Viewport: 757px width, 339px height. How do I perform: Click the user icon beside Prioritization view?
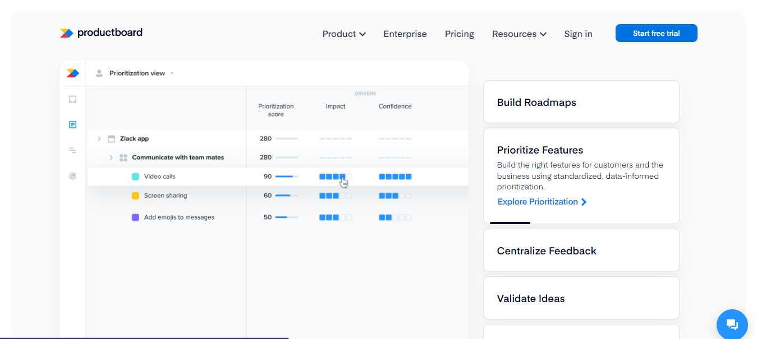coord(99,73)
